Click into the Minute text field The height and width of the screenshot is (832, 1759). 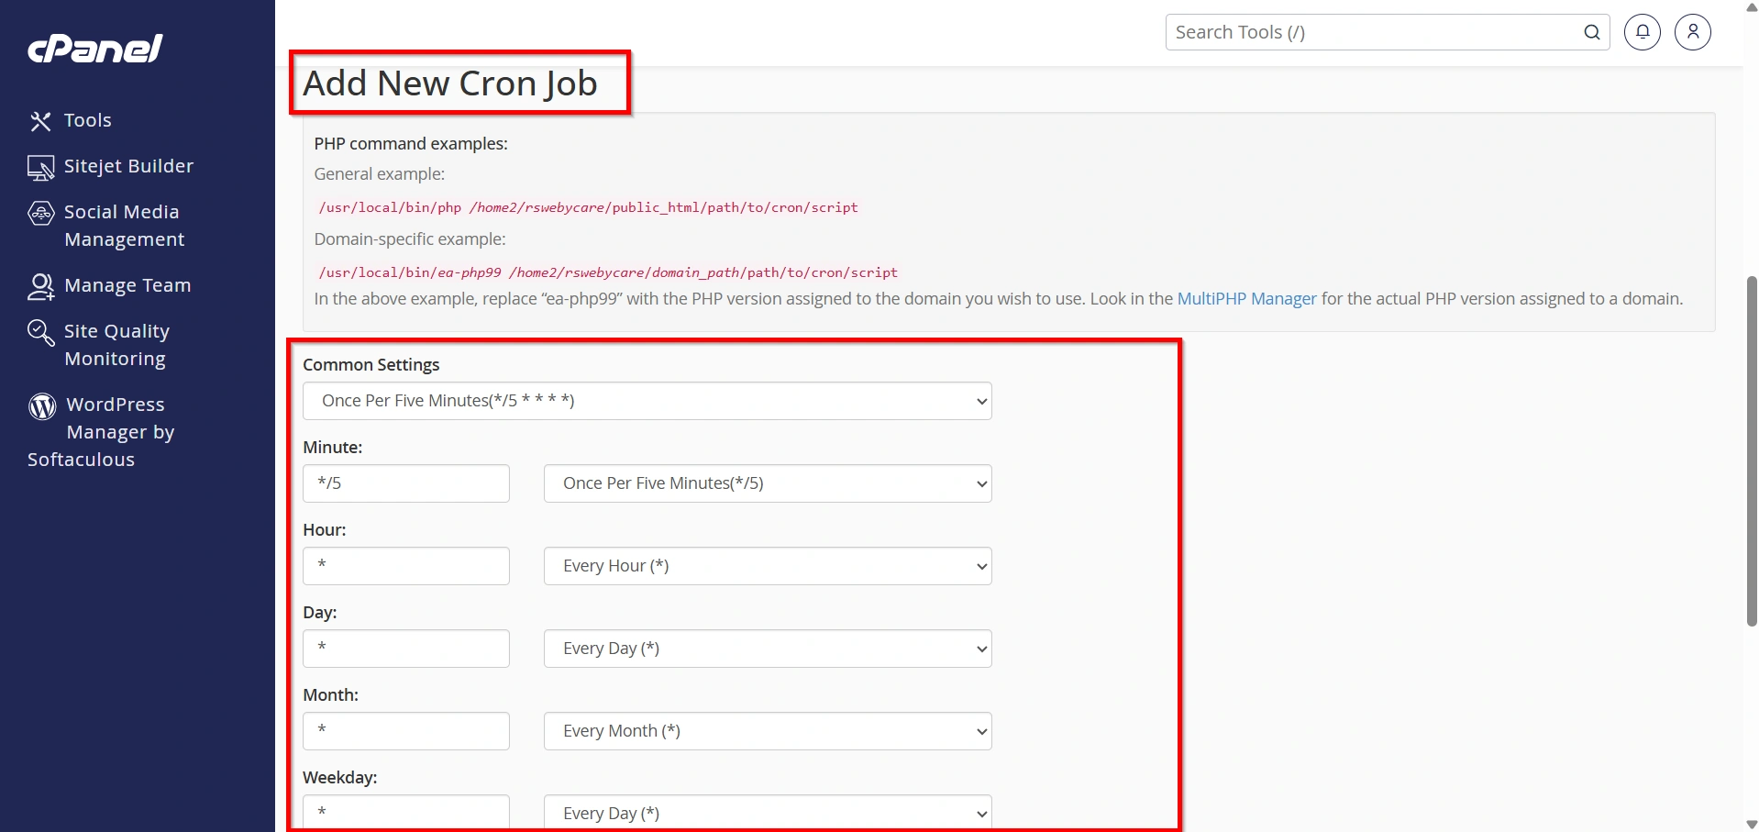pyautogui.click(x=406, y=483)
